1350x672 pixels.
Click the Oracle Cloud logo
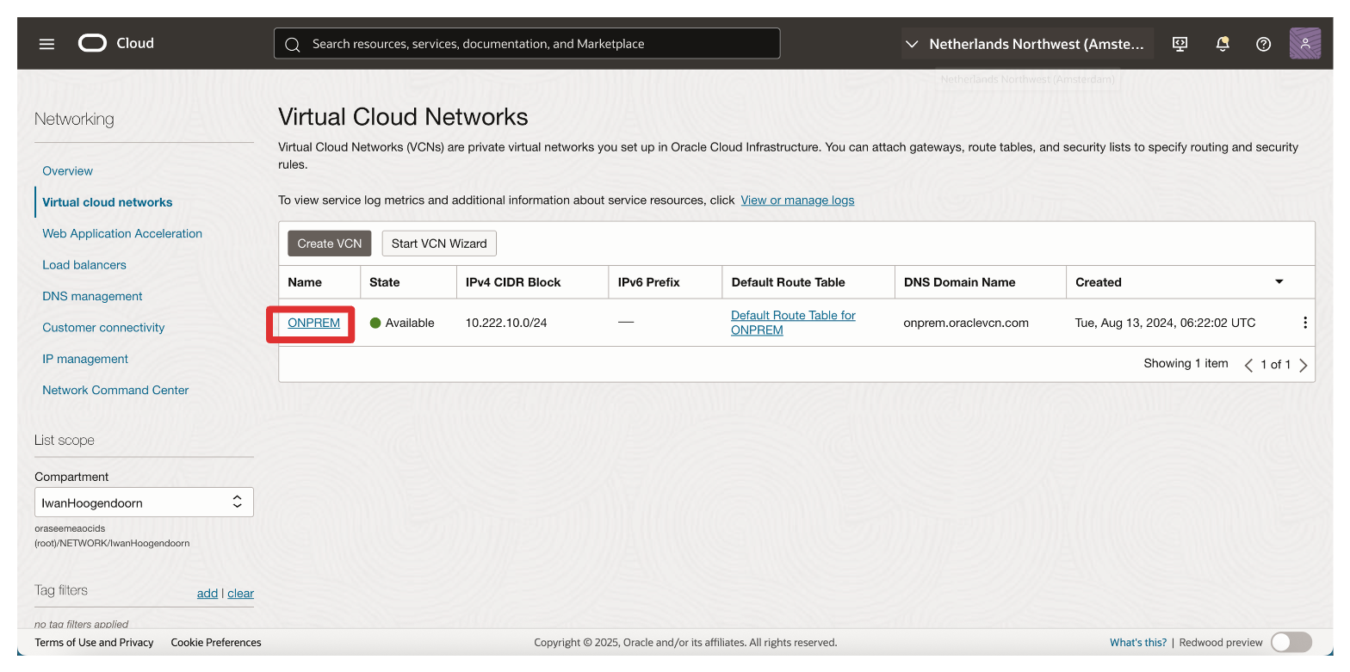[x=115, y=43]
